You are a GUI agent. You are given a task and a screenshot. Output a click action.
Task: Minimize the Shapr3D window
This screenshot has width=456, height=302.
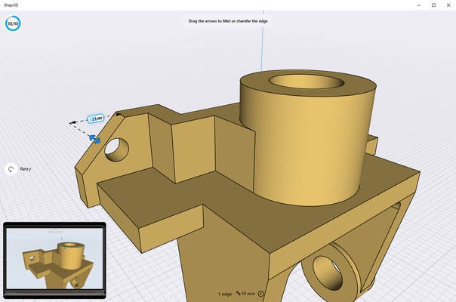(418, 5)
